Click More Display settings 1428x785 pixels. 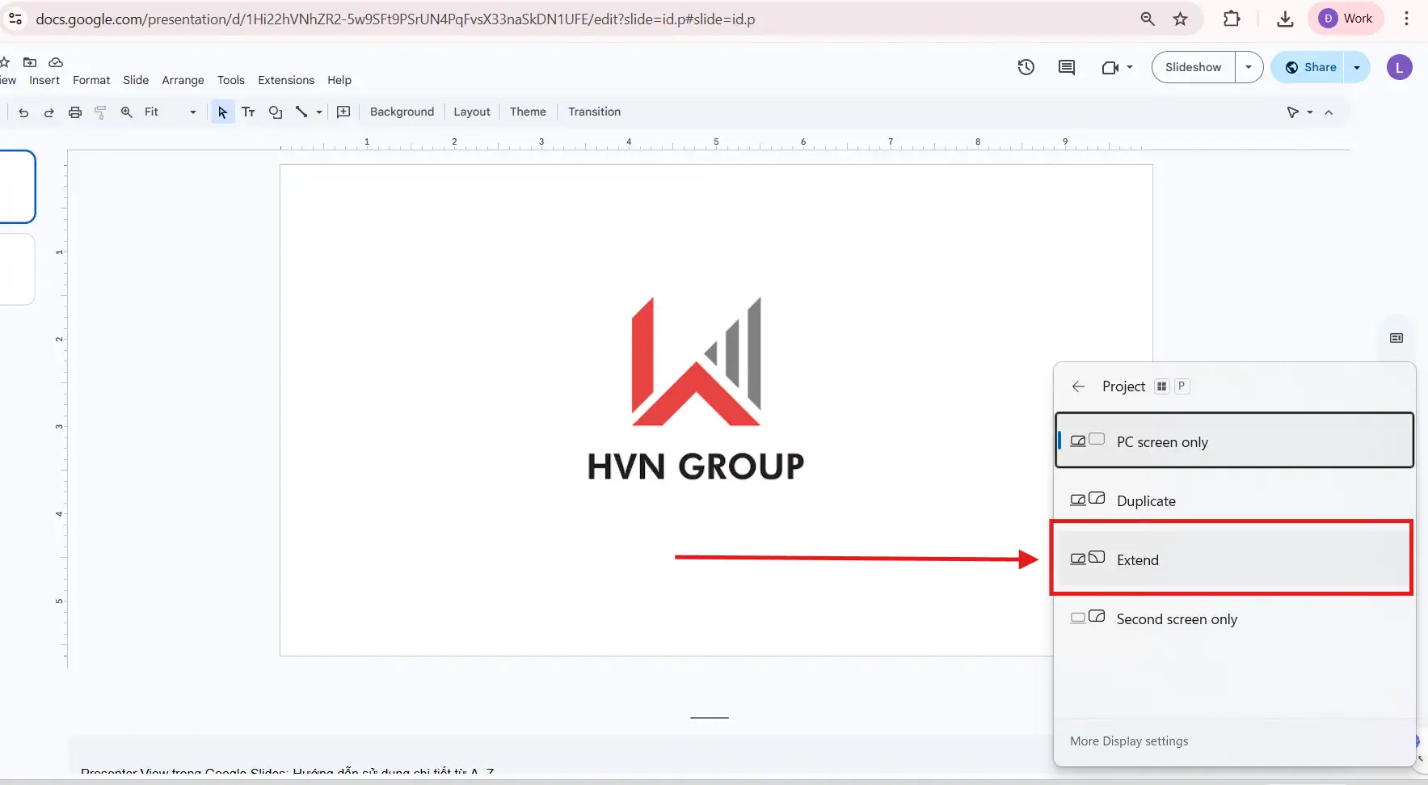(1129, 741)
